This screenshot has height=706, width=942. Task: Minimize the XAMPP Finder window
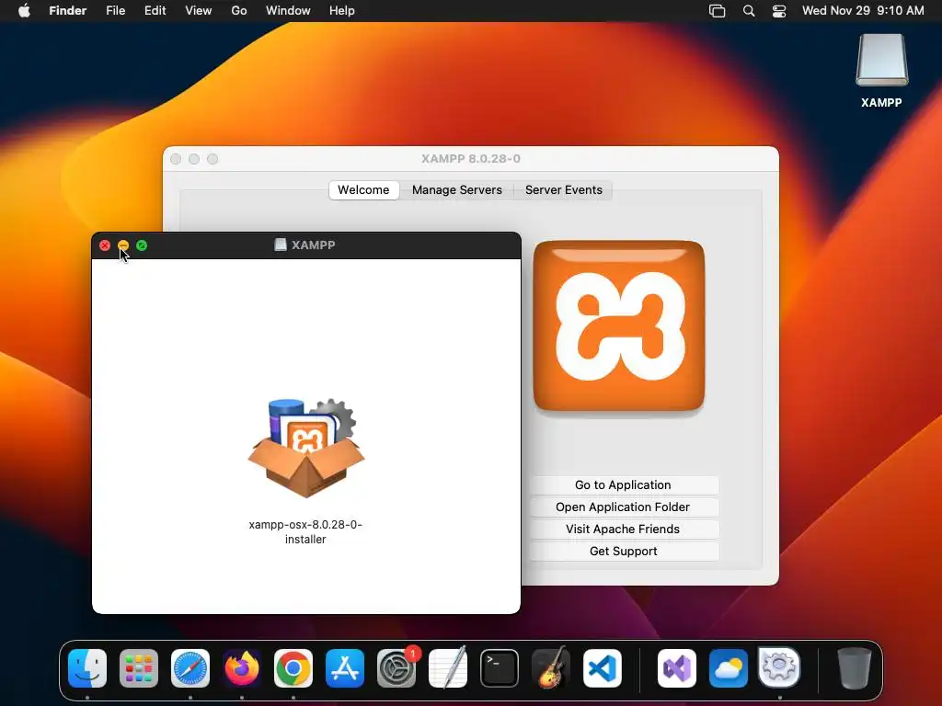point(123,245)
